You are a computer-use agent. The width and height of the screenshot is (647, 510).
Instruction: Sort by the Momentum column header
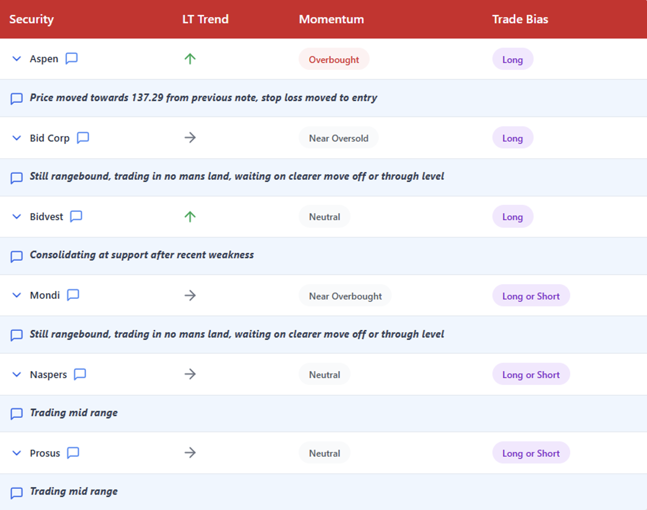pos(331,19)
